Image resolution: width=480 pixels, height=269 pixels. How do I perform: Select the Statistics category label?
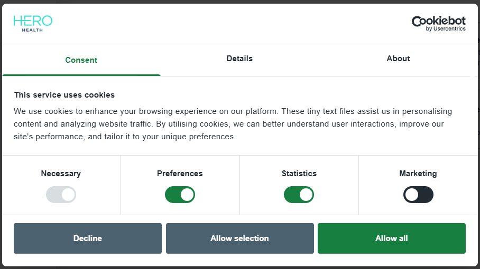click(x=299, y=174)
